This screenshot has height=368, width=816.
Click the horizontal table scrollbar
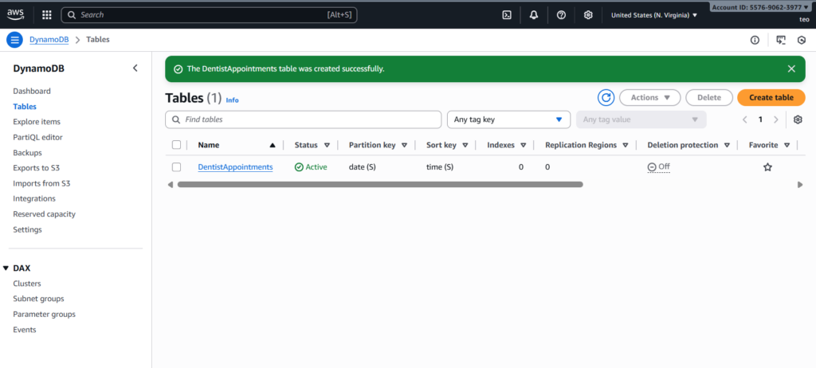380,184
